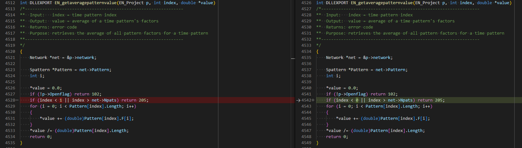Viewport: 522px width, 148px height.
Task: Click 'Spattern *Pattern' line in the right pane
Action: 367,70
